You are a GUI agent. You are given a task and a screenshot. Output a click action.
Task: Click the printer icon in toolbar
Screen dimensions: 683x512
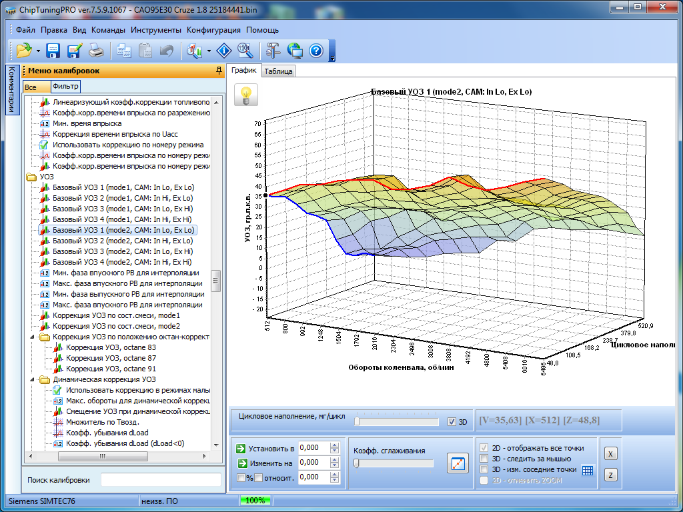[96, 50]
